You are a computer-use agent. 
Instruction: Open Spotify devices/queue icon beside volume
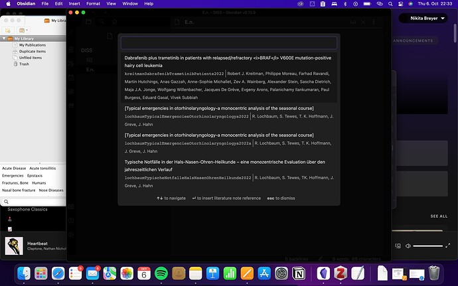click(398, 246)
